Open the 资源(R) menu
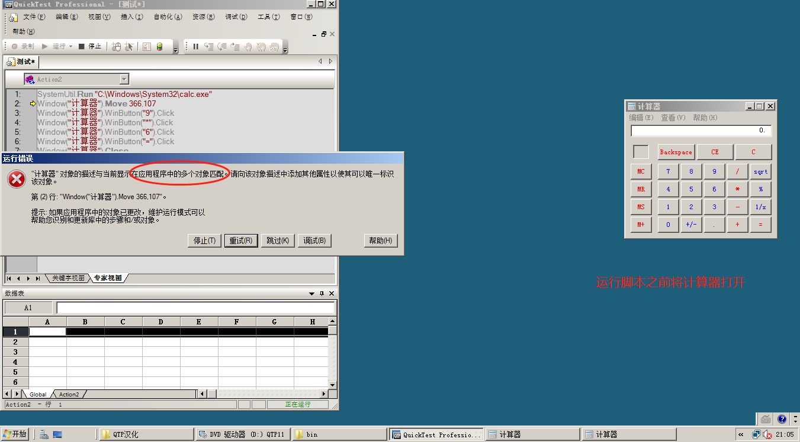This screenshot has height=442, width=800. pos(204,17)
